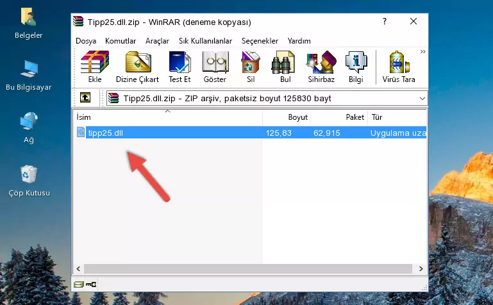Open the Sık Kullanılanlar menu
This screenshot has height=305, width=493.
(205, 41)
